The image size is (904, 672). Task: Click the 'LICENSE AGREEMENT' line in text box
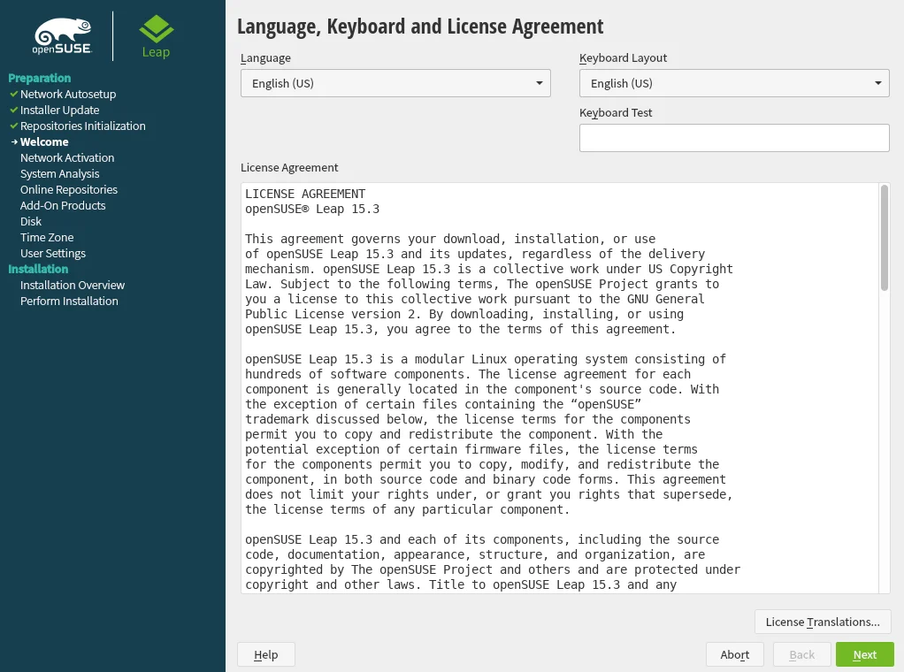coord(305,194)
